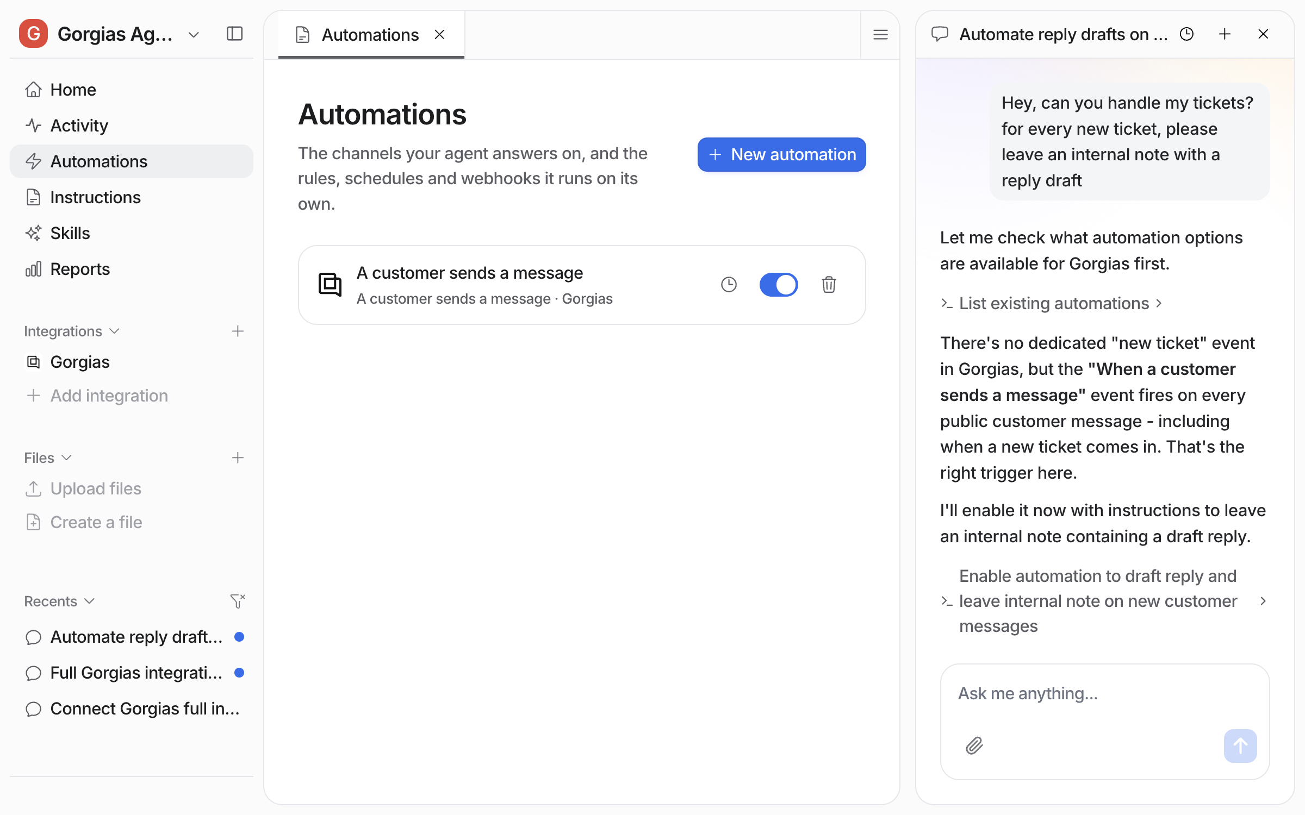
Task: View history clock of customer message automation
Action: (x=729, y=285)
